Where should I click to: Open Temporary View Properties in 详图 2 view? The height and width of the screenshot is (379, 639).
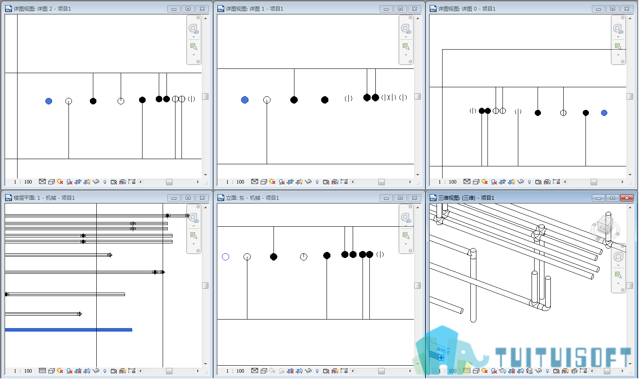[114, 182]
